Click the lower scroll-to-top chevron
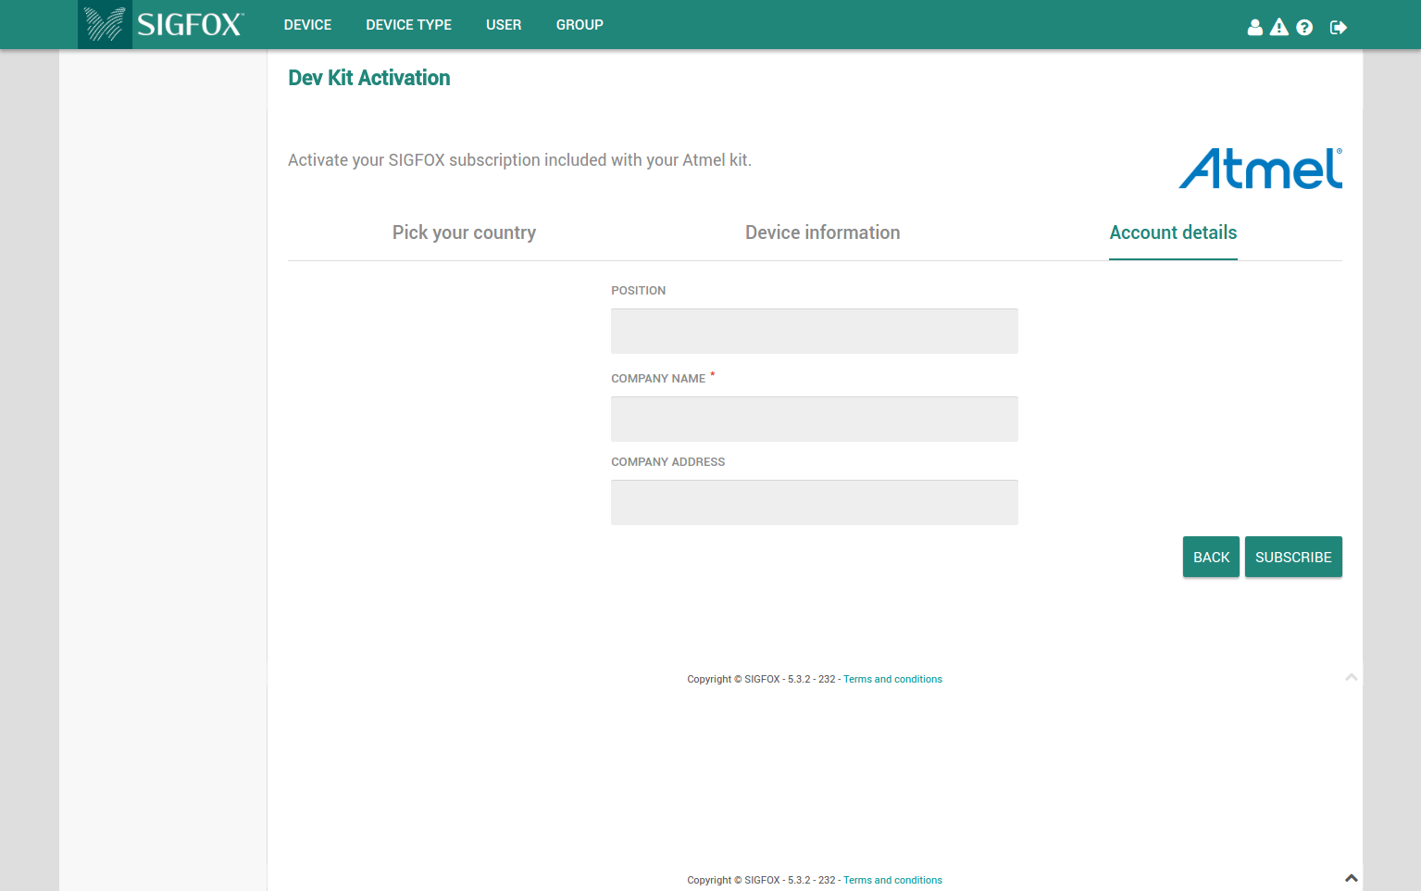Image resolution: width=1421 pixels, height=891 pixels. (x=1352, y=877)
